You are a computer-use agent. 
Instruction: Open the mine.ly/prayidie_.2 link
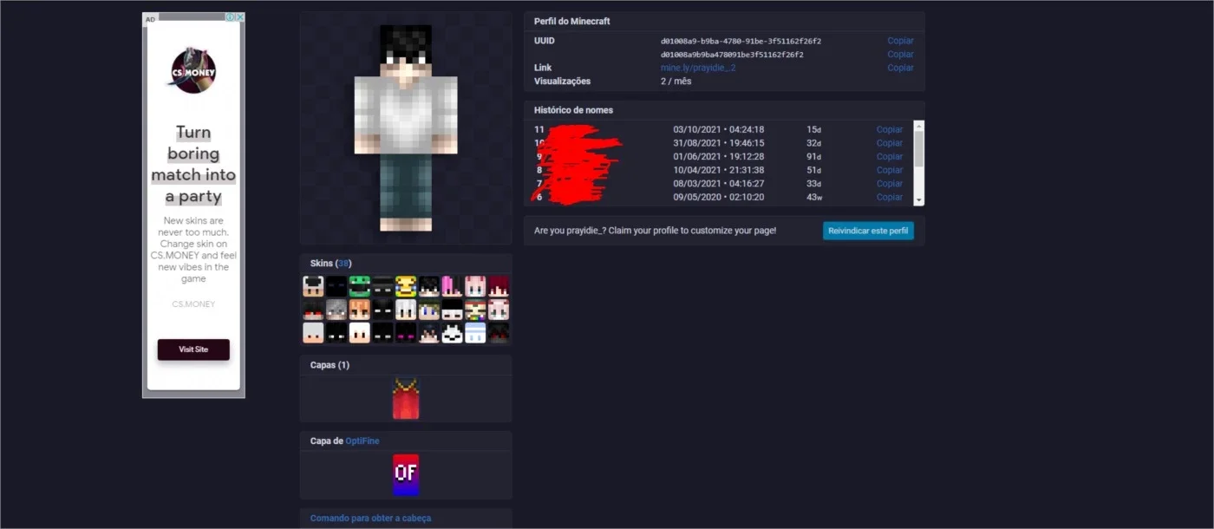(x=698, y=68)
